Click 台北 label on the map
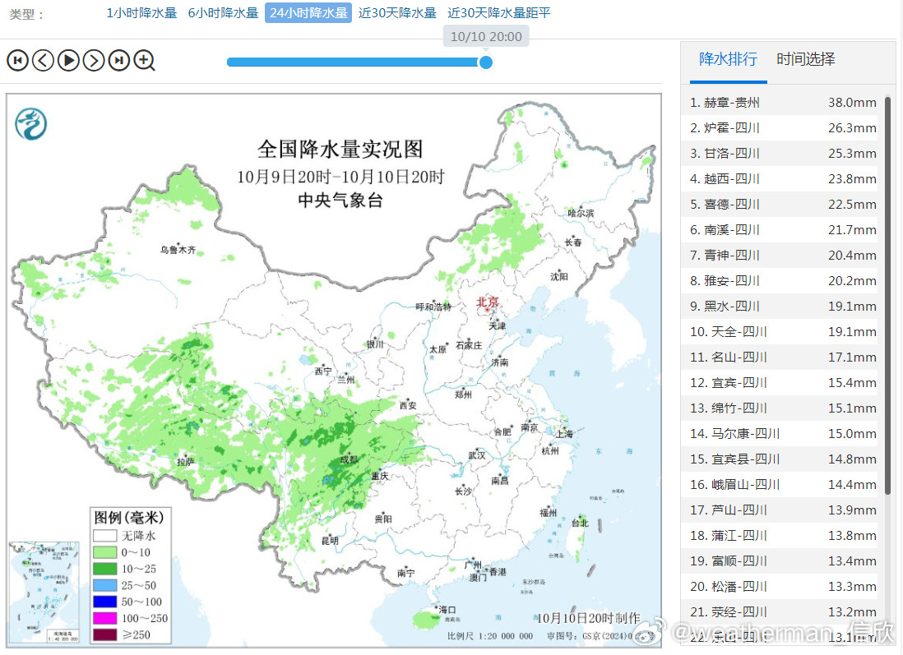This screenshot has width=903, height=655. (x=580, y=523)
